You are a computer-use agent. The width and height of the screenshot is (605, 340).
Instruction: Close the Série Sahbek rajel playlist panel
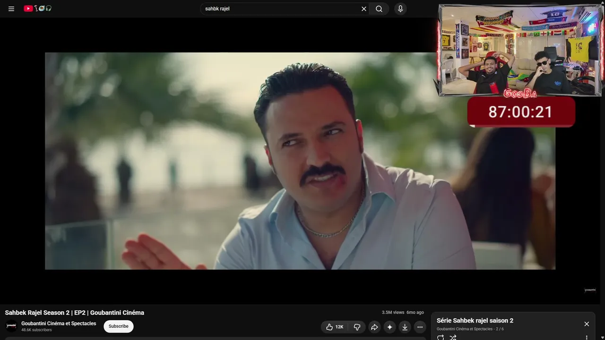pos(587,324)
